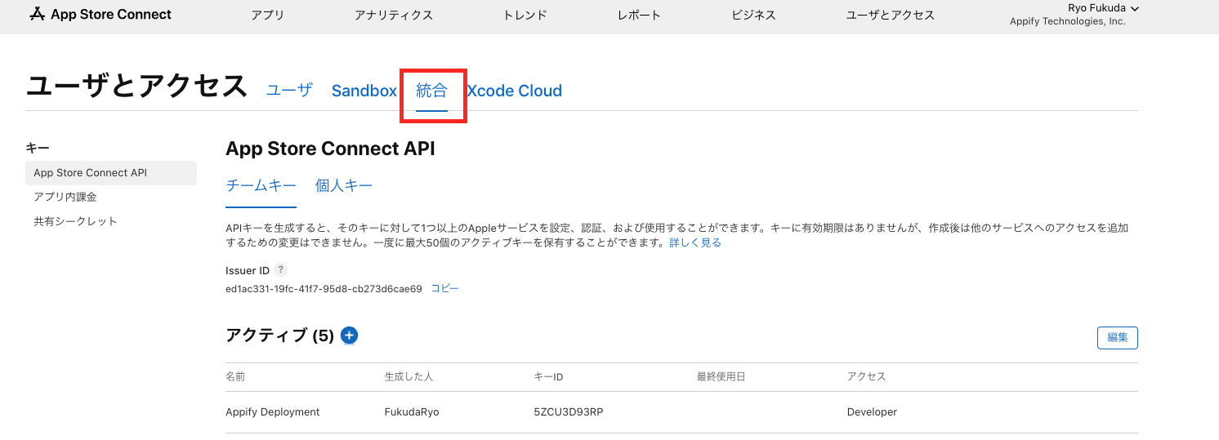
Task: Click the キーID column header
Action: (548, 376)
